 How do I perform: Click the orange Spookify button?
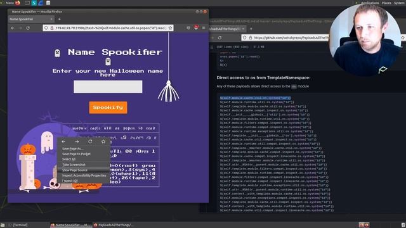tap(108, 108)
